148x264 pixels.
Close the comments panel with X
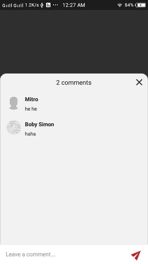(x=139, y=82)
